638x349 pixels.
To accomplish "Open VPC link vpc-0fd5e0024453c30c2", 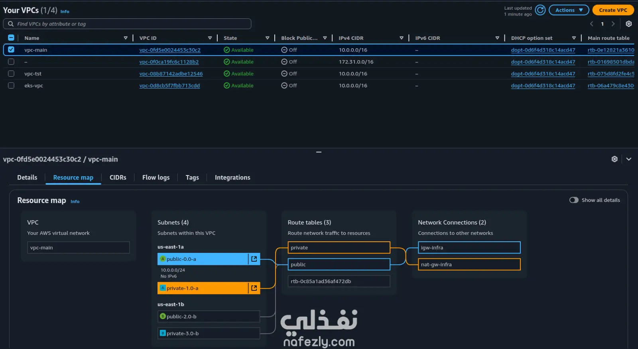I will click(x=170, y=50).
